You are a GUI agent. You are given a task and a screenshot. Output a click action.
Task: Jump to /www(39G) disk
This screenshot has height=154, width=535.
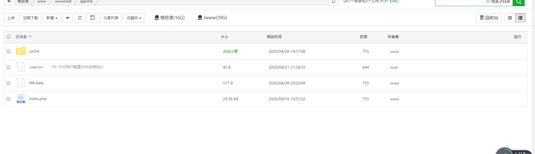[x=212, y=18]
